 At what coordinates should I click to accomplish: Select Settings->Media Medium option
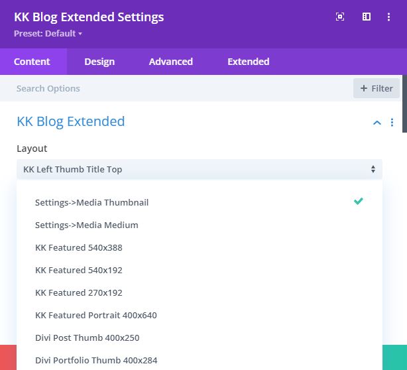(x=200, y=225)
